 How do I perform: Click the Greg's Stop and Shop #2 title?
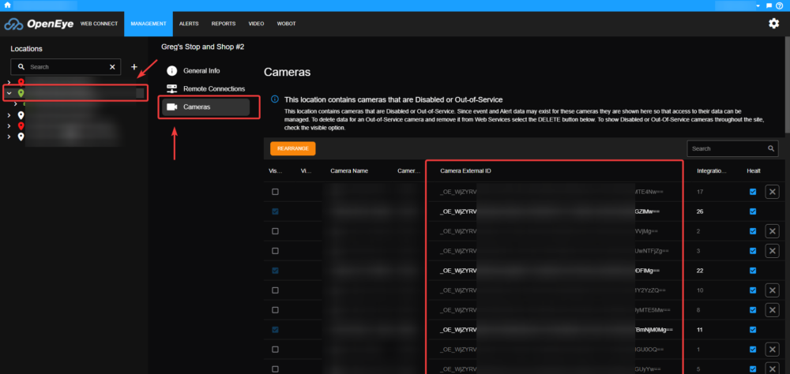click(202, 47)
